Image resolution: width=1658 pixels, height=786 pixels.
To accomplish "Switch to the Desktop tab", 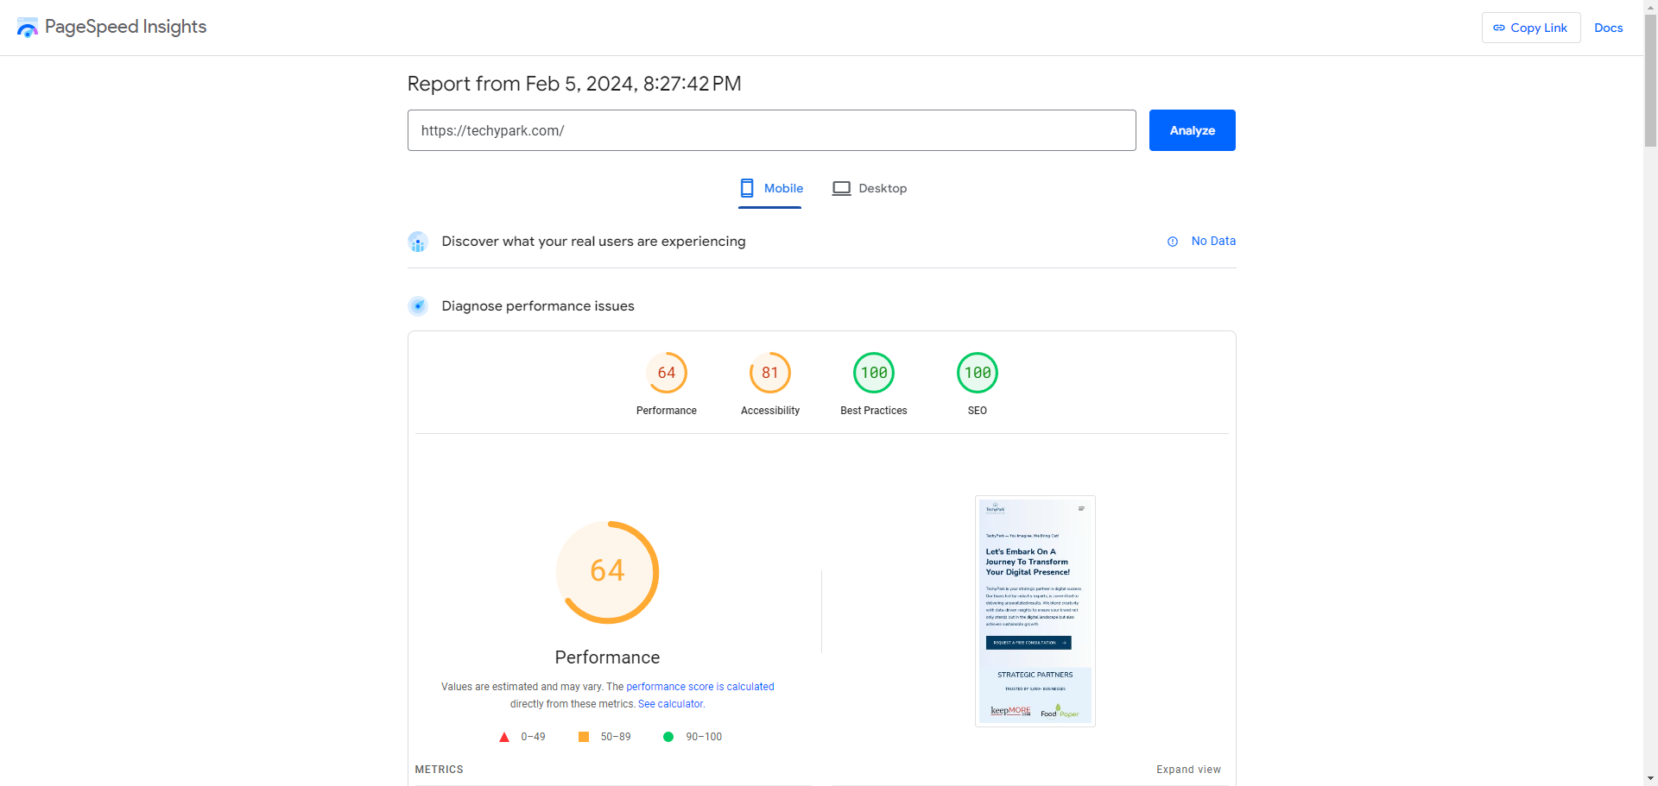I will (x=870, y=188).
